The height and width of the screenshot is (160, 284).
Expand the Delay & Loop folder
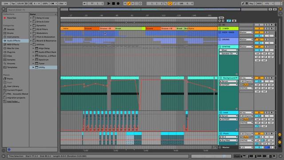pos(31,18)
